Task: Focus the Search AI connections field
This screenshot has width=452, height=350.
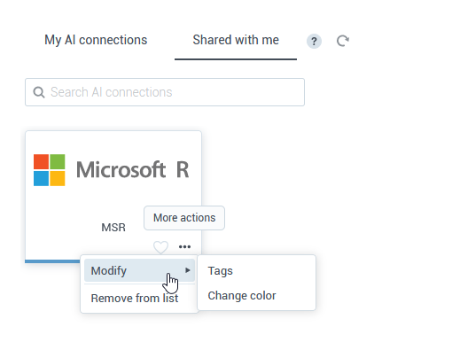Action: tap(165, 92)
